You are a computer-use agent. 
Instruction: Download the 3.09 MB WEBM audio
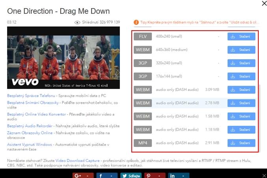click(x=241, y=90)
